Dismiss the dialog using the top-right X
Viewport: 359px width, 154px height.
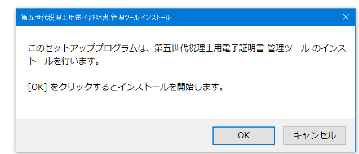click(345, 17)
